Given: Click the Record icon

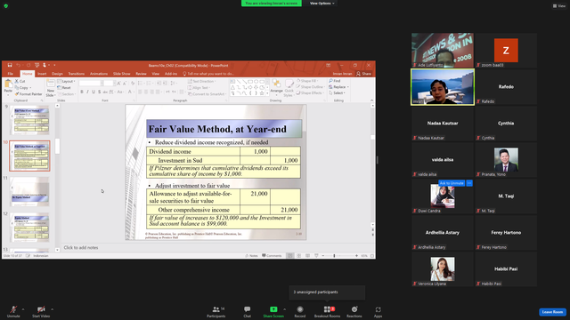Looking at the screenshot, I should tap(300, 309).
